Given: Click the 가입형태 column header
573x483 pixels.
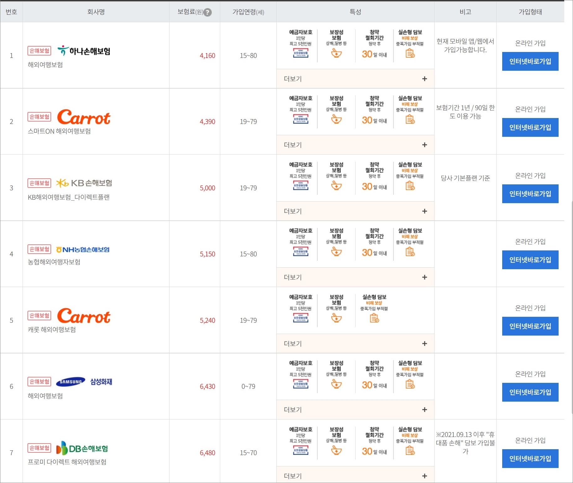Looking at the screenshot, I should (530, 12).
